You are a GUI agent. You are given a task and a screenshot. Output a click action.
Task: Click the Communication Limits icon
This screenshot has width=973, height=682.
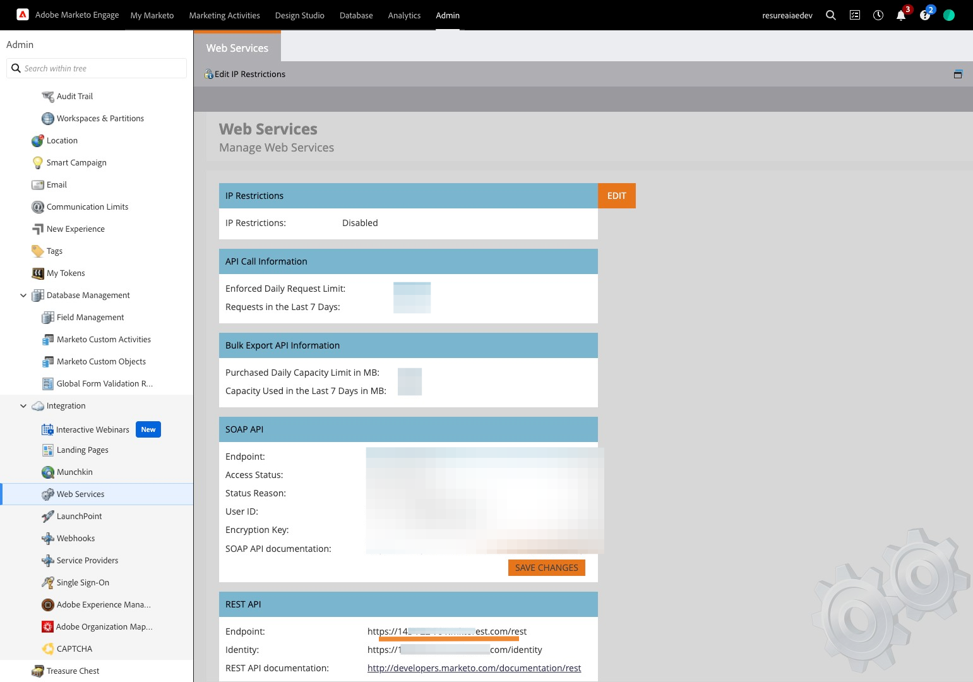(x=38, y=207)
